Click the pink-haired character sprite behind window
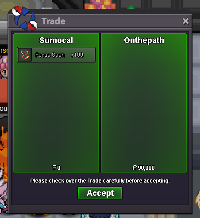200x218 pixels. (x=4, y=67)
